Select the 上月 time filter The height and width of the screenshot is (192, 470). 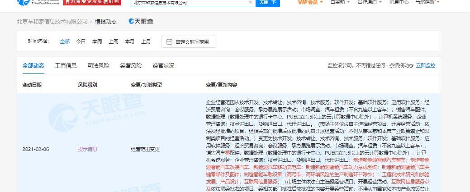pyautogui.click(x=146, y=41)
